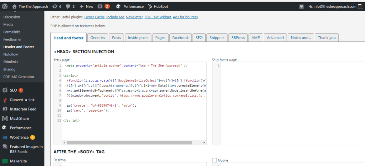This screenshot has width=365, height=166.
Task: Click the SEO Yoast icon in sidebar
Action: 5,90
